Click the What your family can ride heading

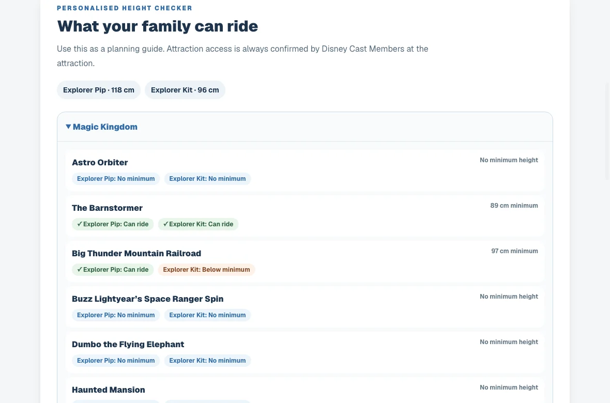coord(157,26)
